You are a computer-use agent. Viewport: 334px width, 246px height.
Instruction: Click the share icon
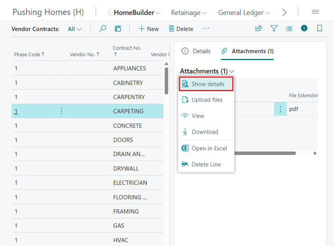[x=258, y=28]
